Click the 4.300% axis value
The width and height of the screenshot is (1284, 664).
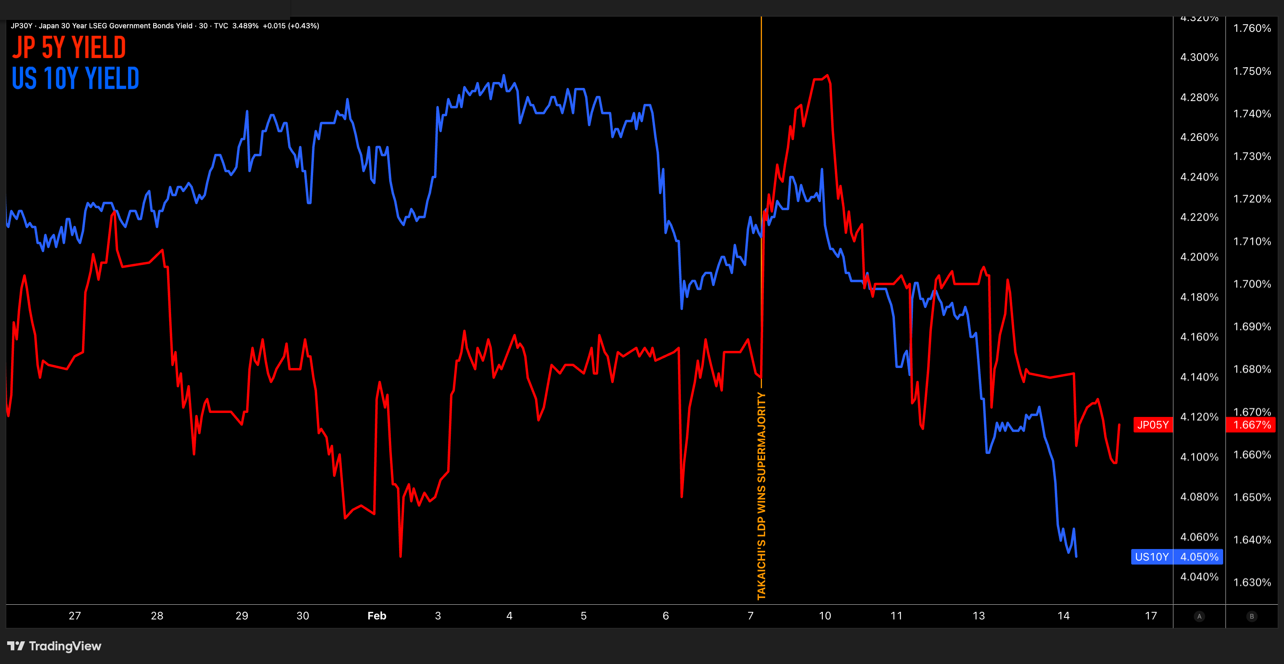pos(1199,57)
